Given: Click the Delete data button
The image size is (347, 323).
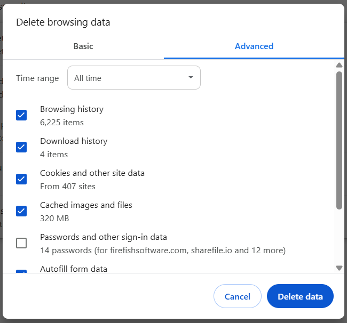Looking at the screenshot, I should (300, 296).
